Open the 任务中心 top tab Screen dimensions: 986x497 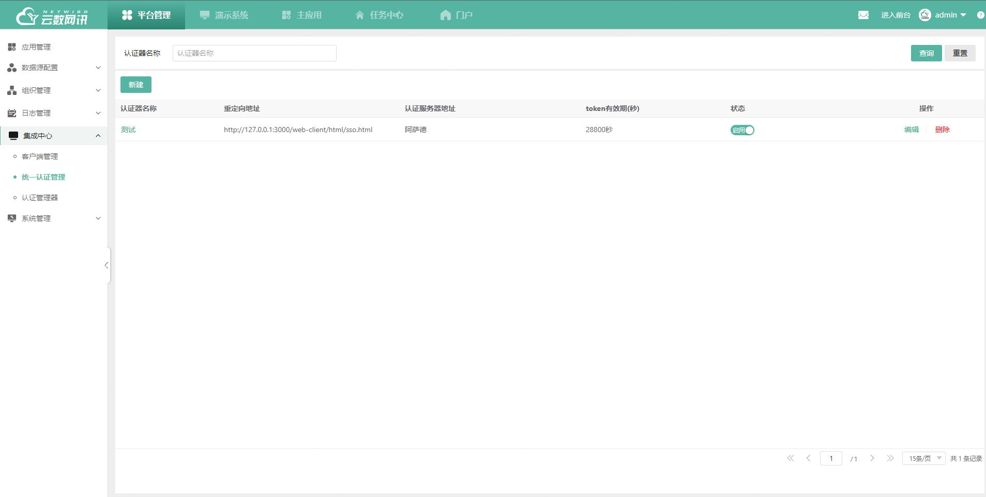380,15
